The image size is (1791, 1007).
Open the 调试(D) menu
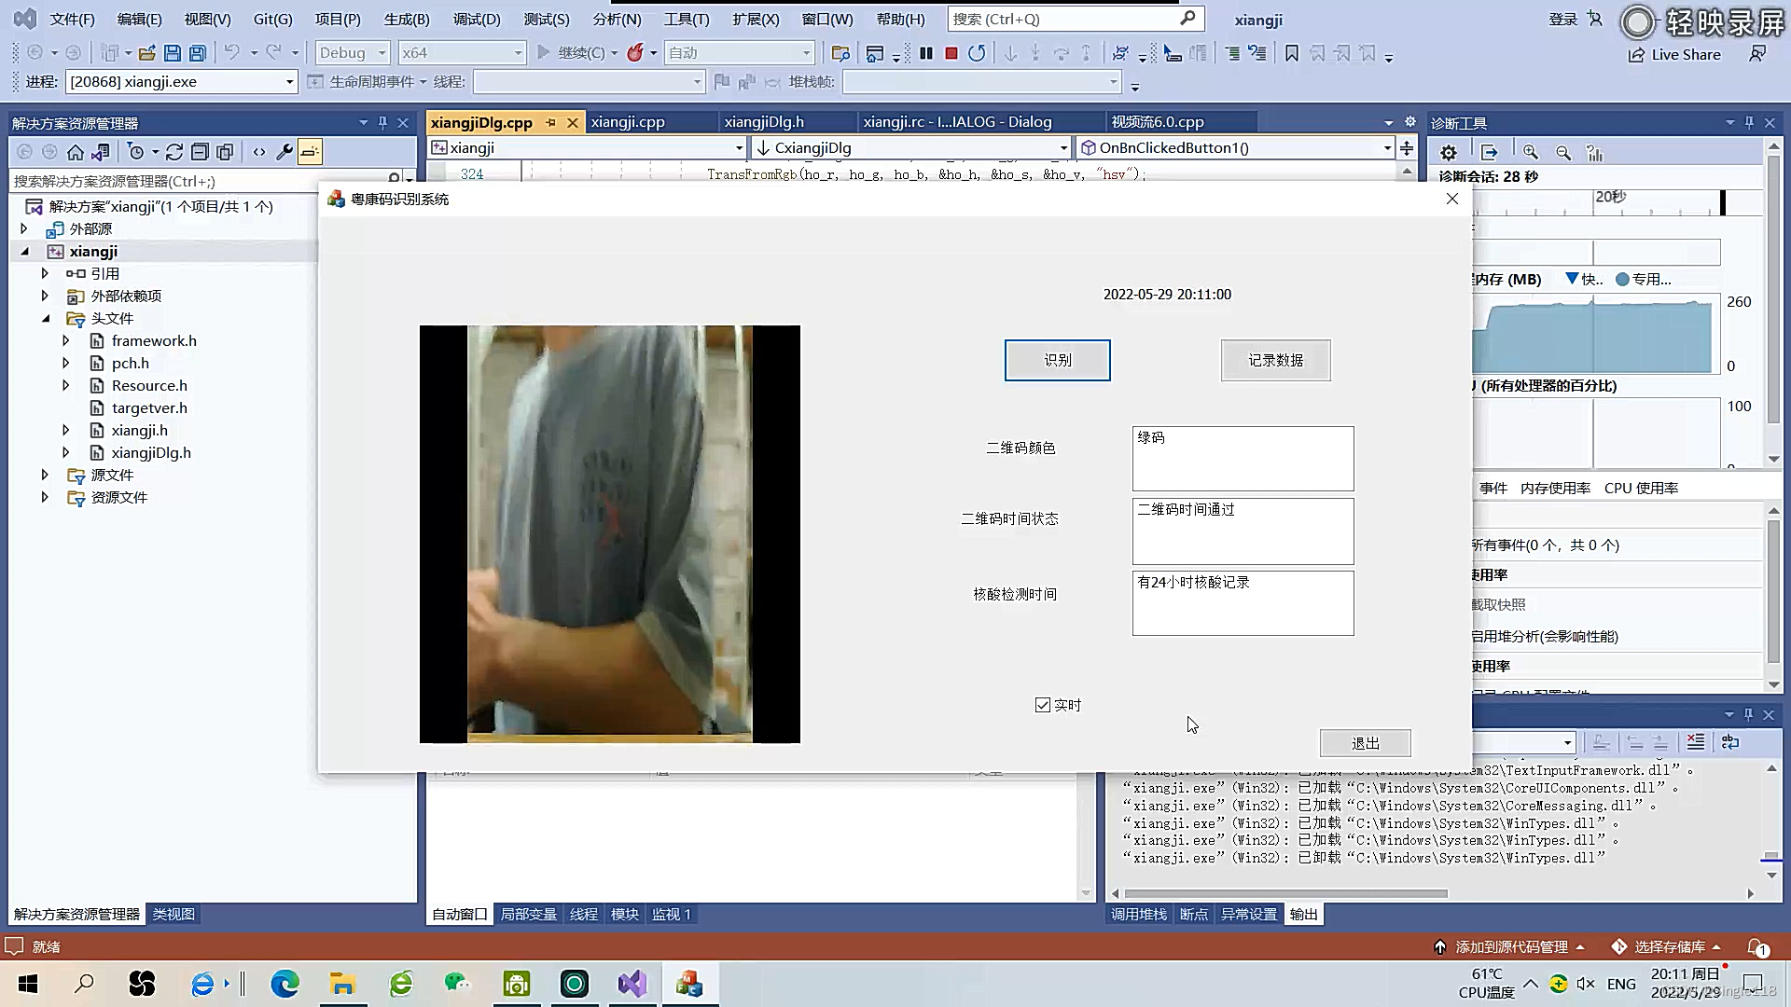click(x=477, y=19)
